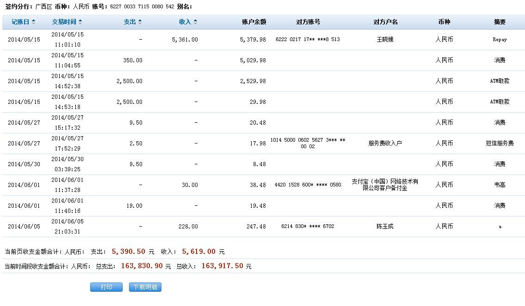Click the sort arrows beside 支出
525x306 pixels.
pos(140,22)
